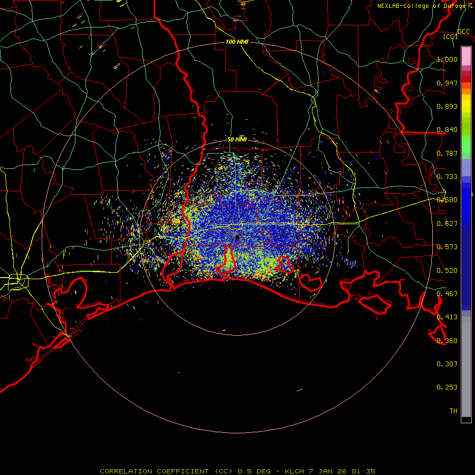
Task: Click the DCC label above the color scale
Action: [x=463, y=32]
